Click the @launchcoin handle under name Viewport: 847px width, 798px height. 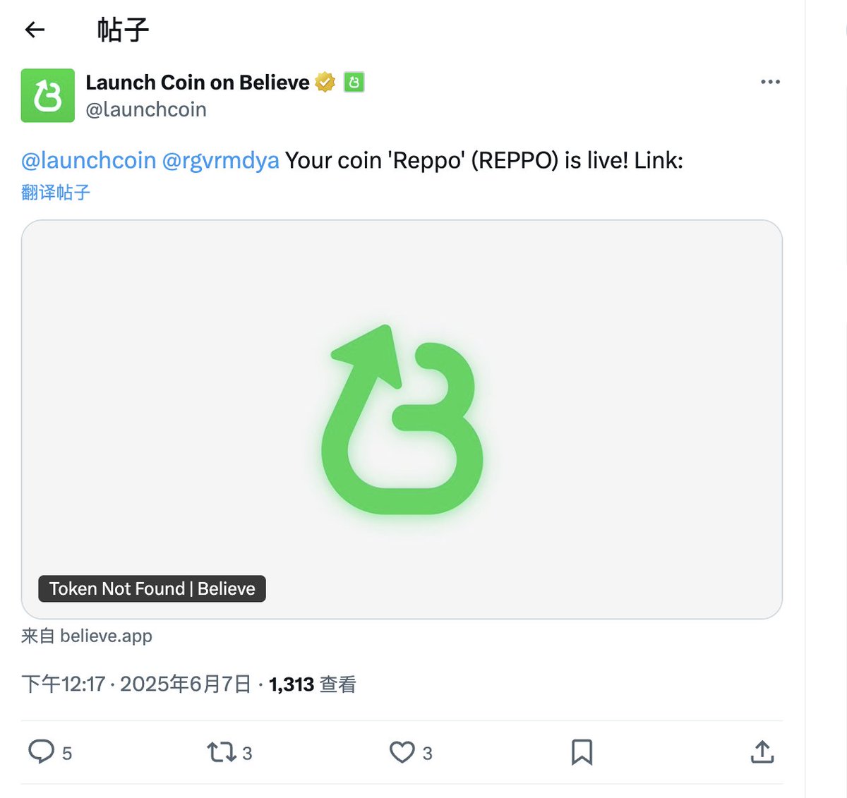[146, 109]
